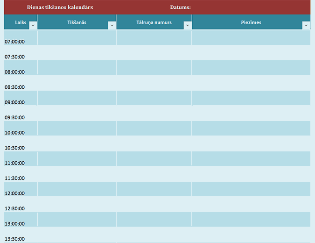This screenshot has width=315, height=243.
Task: Select the Tālruņa numurs cell for 08:00:00
Action: click(x=154, y=68)
